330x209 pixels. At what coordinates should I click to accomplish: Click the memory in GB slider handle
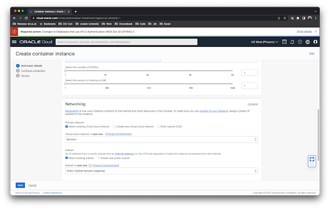(x=65, y=84)
